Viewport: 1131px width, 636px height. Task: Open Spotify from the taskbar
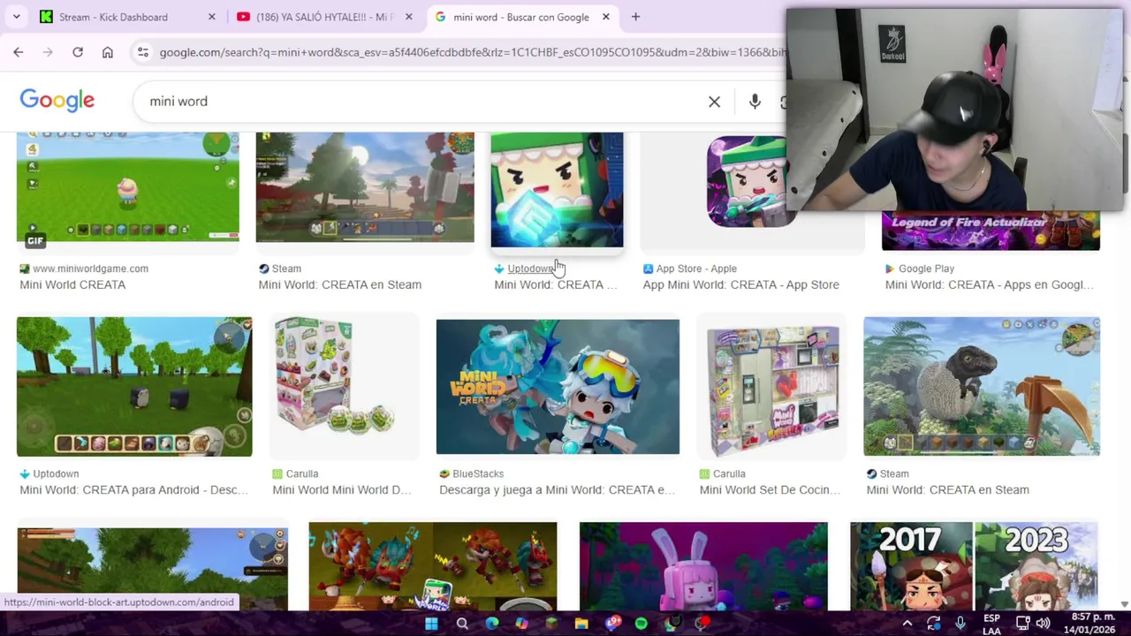tap(641, 624)
